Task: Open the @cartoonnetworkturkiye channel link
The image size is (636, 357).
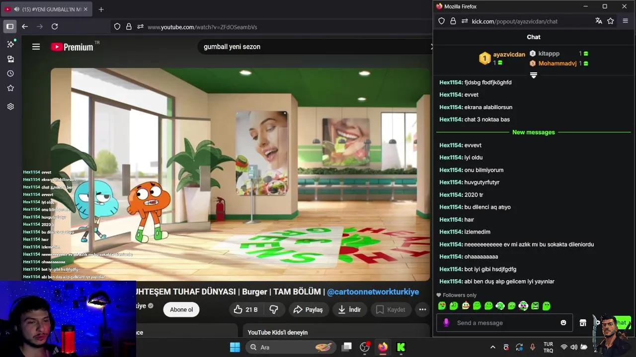Action: [373, 292]
